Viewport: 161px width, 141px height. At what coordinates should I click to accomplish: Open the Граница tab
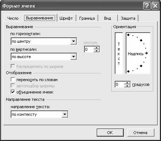pos(87,18)
